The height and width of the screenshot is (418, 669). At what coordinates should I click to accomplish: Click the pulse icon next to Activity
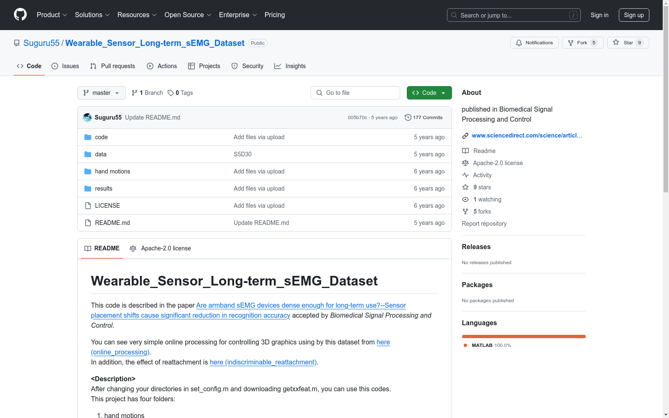465,175
